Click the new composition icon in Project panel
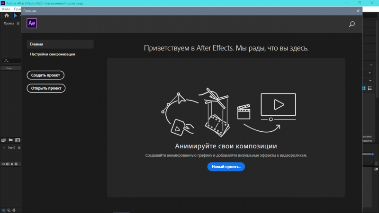 (18, 140)
